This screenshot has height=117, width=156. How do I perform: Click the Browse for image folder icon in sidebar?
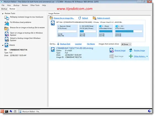(x=7, y=29)
